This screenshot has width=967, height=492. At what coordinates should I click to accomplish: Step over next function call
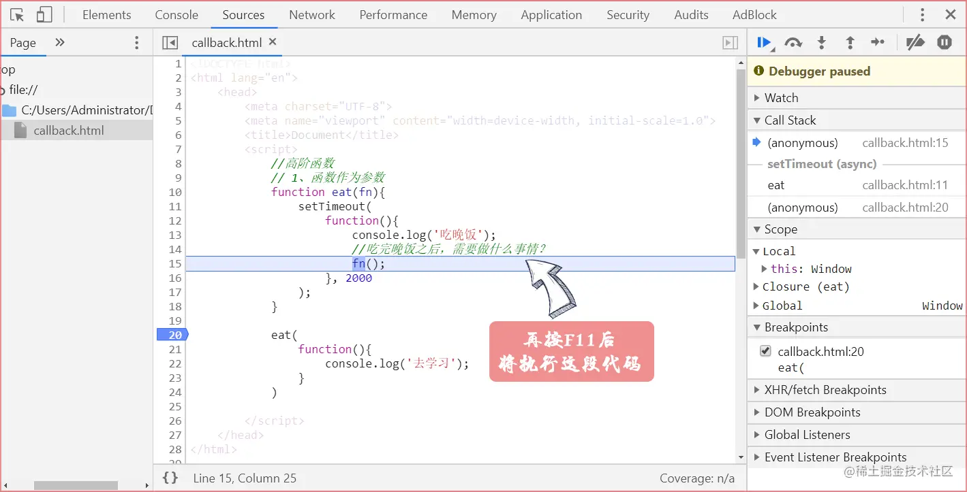793,43
